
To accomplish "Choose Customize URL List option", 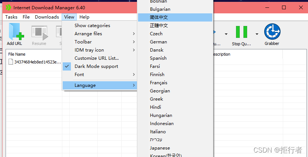I will tap(99, 58).
